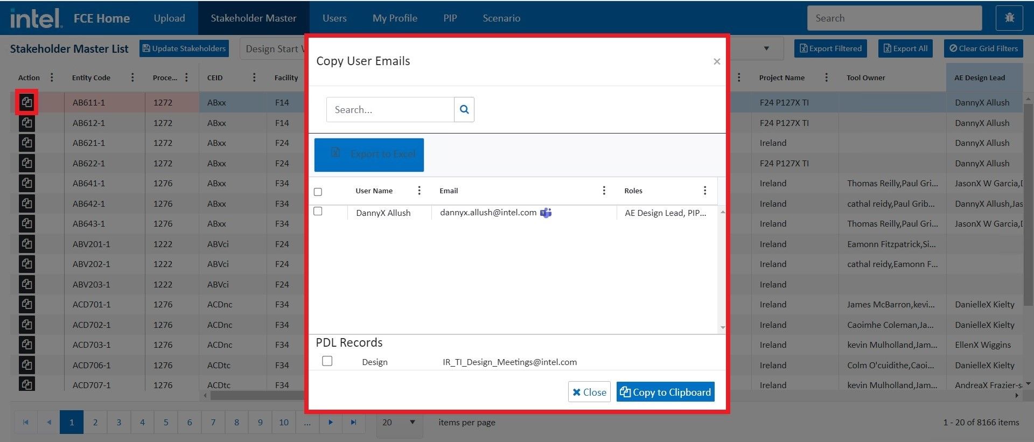Switch to the Users tab
This screenshot has height=442, width=1034.
click(x=334, y=18)
